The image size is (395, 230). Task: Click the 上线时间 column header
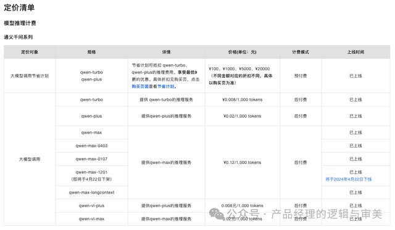355,52
